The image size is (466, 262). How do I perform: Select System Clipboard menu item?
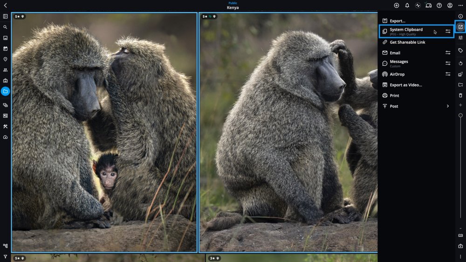416,31
